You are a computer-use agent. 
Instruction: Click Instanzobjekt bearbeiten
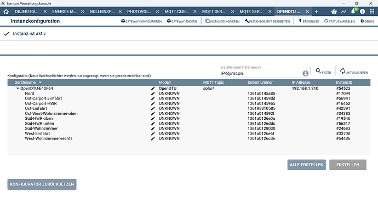pos(267,21)
